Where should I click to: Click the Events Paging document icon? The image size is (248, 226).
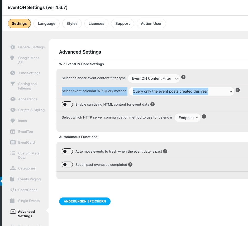[12, 179]
